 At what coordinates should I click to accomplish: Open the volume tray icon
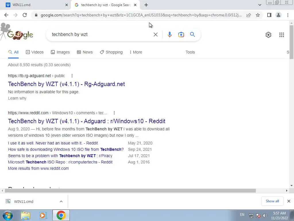point(265,216)
